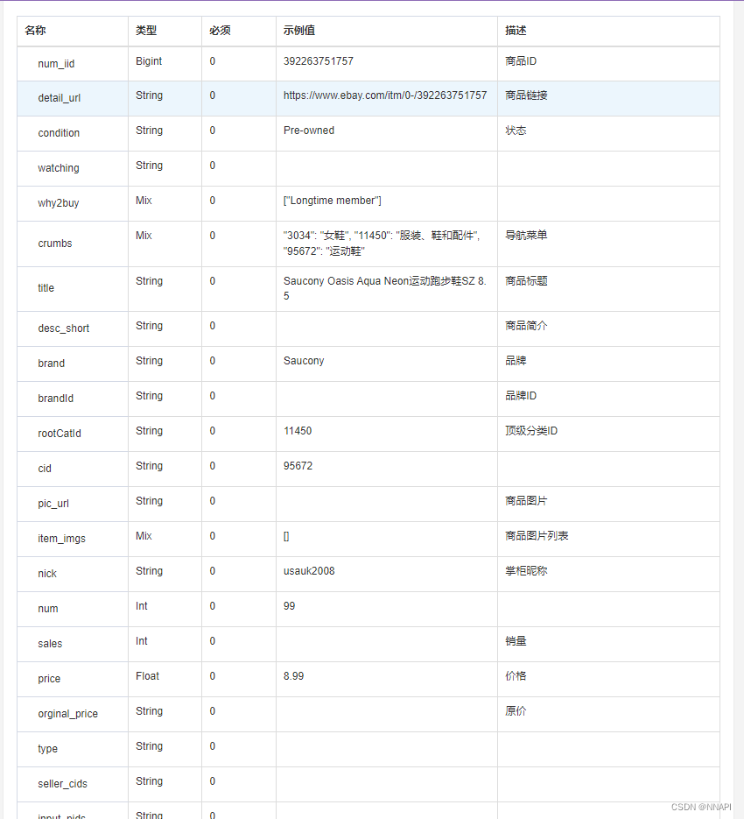The image size is (744, 819).
Task: Click the 名称 column header
Action: tap(35, 31)
